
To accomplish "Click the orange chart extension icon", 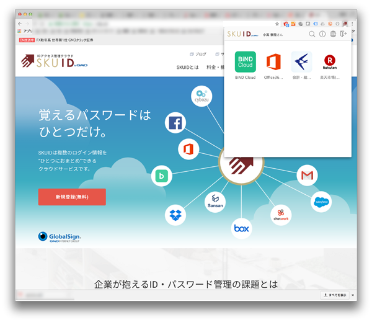I will click(x=293, y=24).
